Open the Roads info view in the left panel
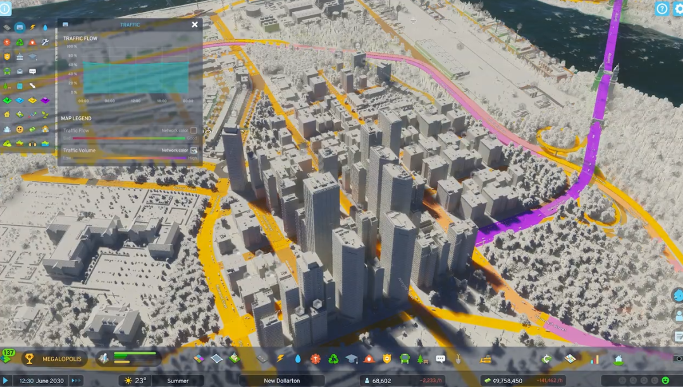Viewport: 683px width, 387px height. pos(7,27)
